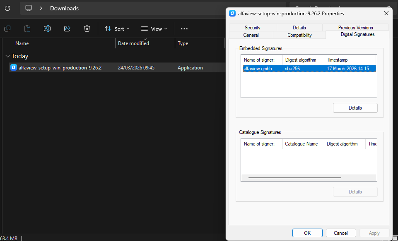The height and width of the screenshot is (241, 398).
Task: Click the Rename icon in toolbar
Action: point(47,29)
